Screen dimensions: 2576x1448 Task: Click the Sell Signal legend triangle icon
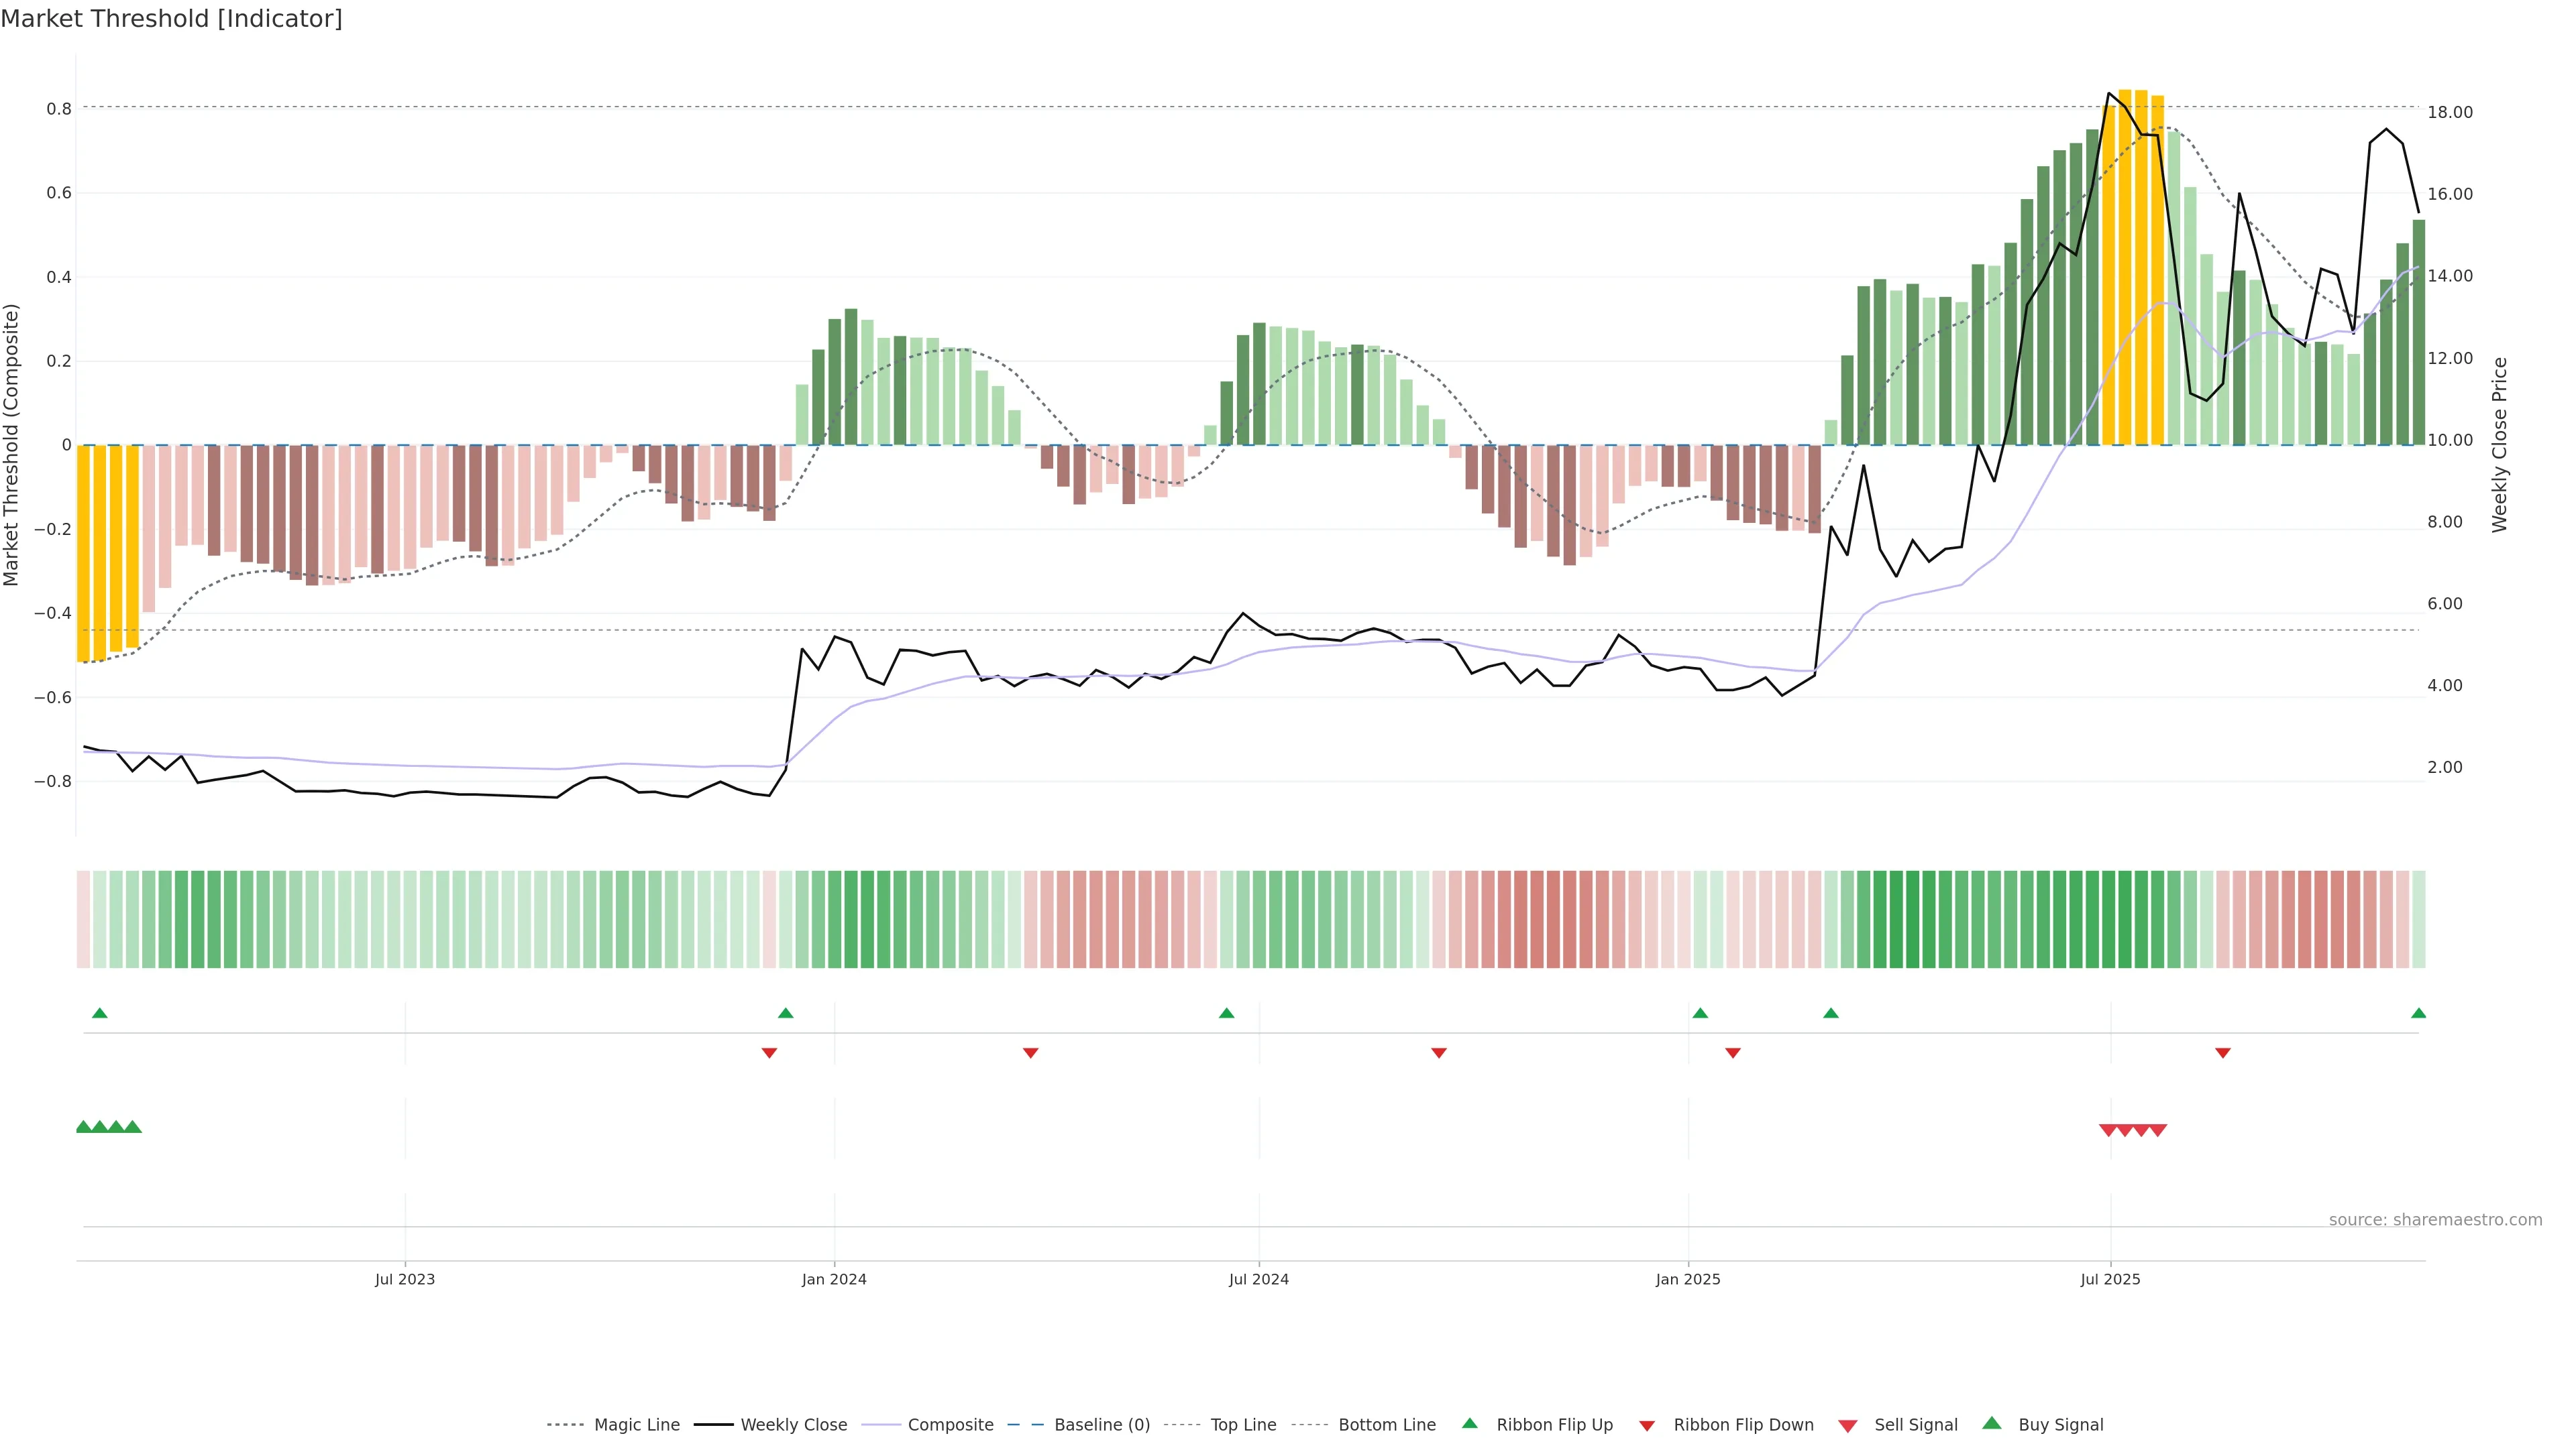click(x=1847, y=1425)
